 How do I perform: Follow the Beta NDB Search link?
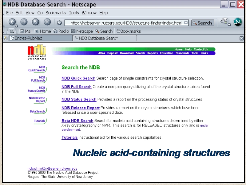(x=77, y=121)
